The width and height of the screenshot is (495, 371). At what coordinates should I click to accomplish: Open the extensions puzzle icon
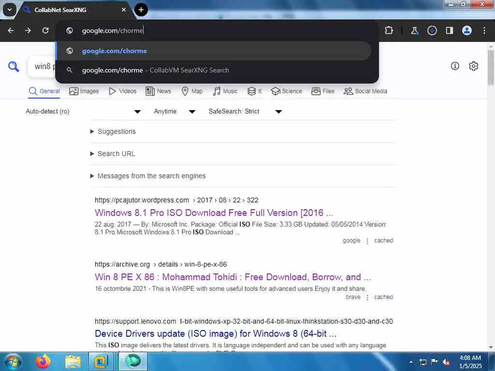point(389,30)
